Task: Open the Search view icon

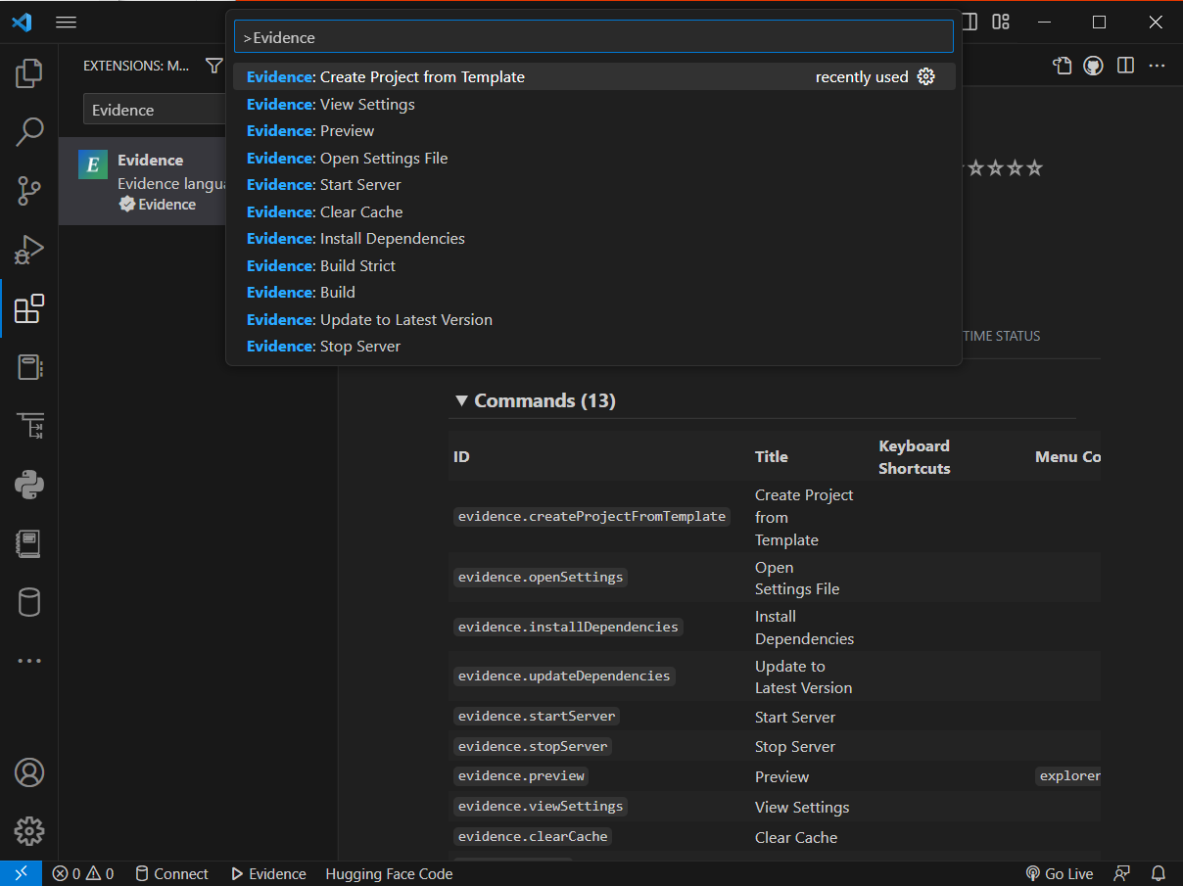Action: pyautogui.click(x=29, y=132)
